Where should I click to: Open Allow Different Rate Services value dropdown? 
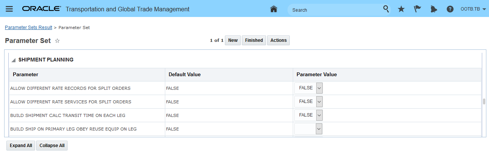tap(319, 101)
